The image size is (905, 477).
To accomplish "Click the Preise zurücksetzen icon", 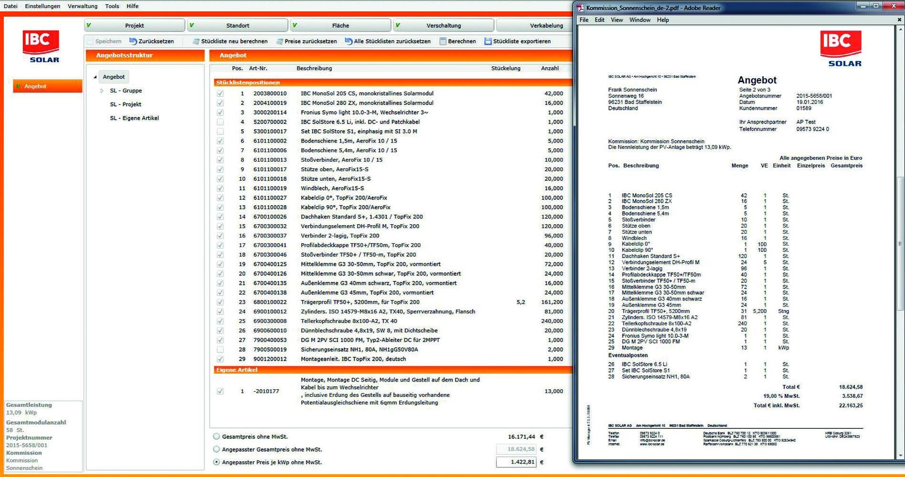I will [x=280, y=41].
